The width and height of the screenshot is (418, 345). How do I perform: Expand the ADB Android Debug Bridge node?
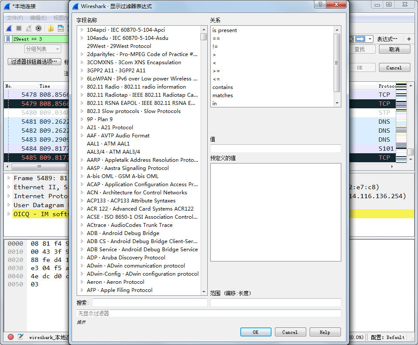(82, 233)
